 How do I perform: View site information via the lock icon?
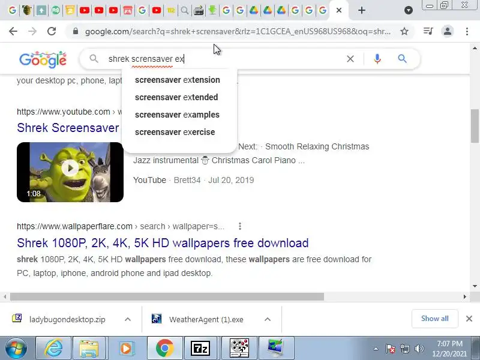76,31
